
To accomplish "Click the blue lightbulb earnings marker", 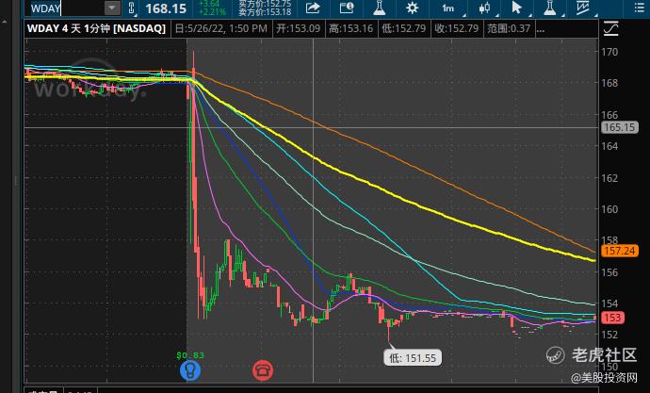I will click(190, 370).
